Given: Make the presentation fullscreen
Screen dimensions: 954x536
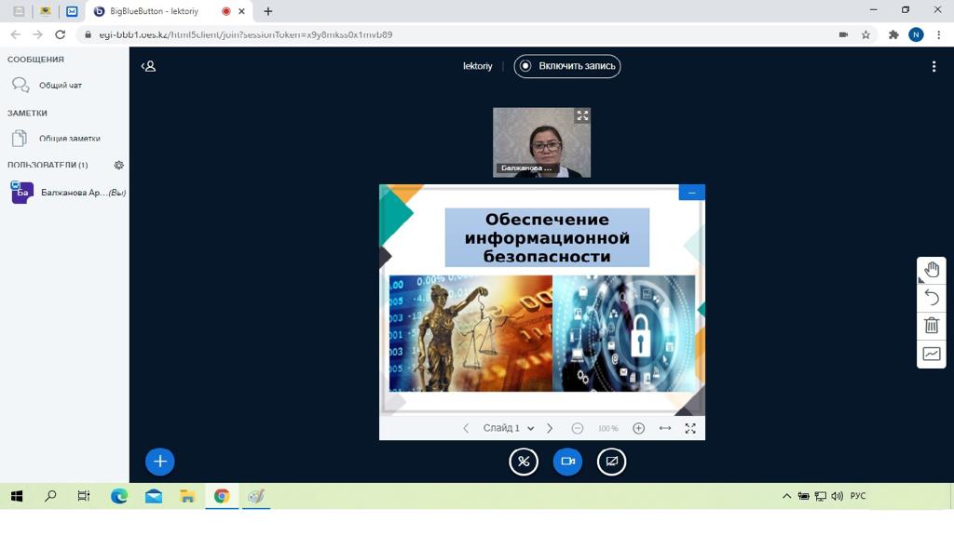Looking at the screenshot, I should 690,428.
